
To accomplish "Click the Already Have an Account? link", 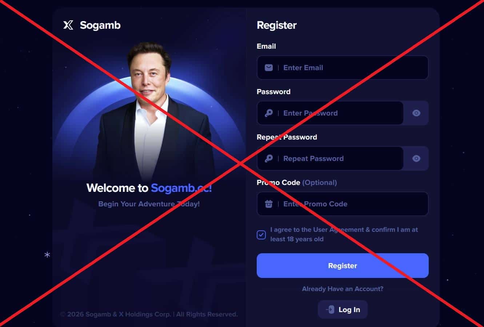I will coord(343,289).
